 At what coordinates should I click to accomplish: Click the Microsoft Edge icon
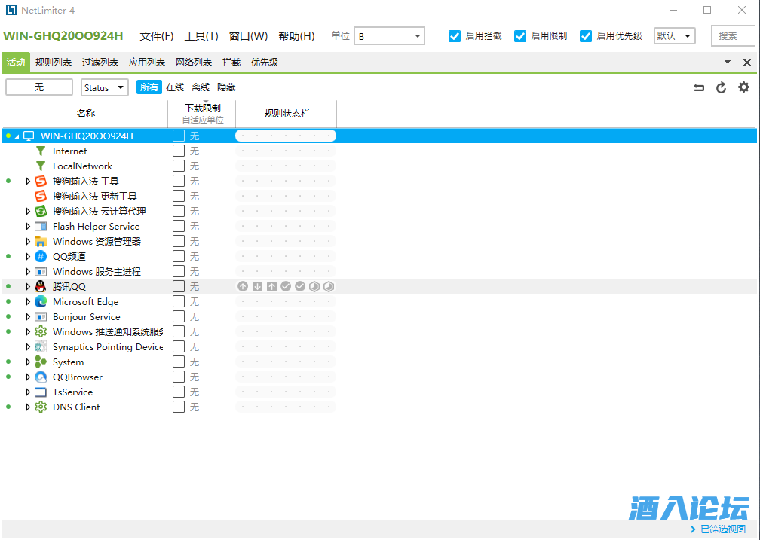coord(41,301)
